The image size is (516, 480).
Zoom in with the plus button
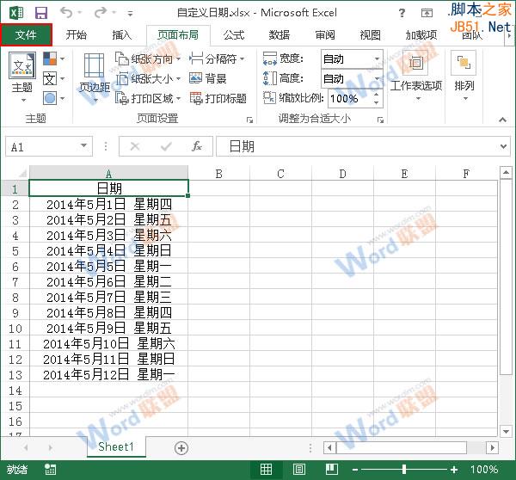click(x=454, y=470)
